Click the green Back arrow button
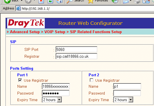 [7, 1]
